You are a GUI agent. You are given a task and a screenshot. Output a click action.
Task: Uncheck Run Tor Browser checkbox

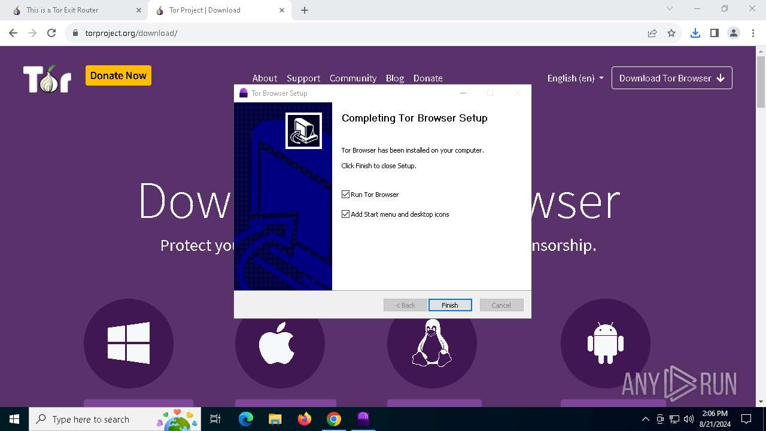pos(345,195)
